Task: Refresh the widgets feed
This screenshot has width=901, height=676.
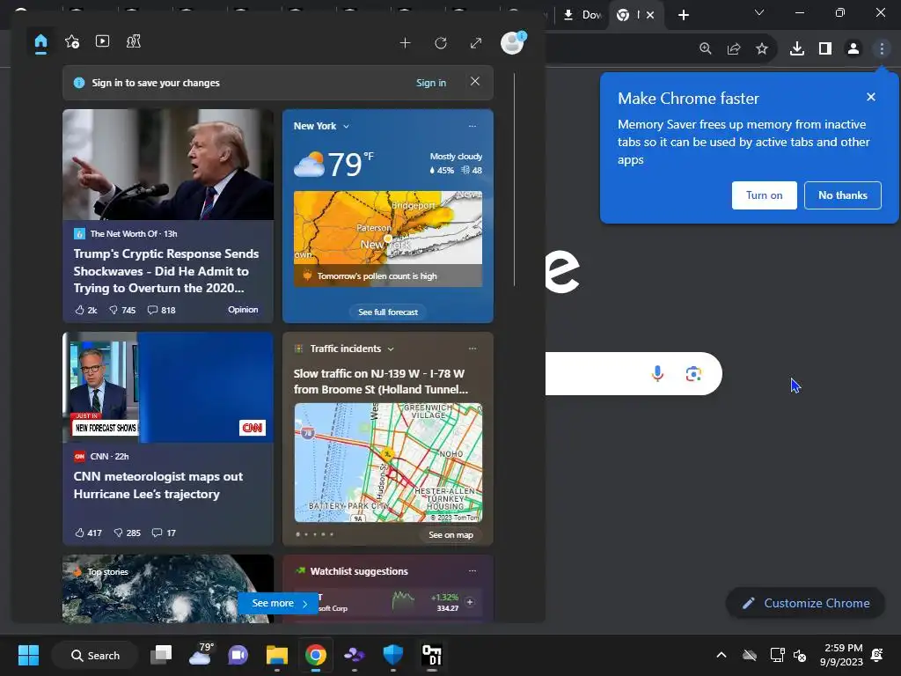Action: tap(441, 43)
